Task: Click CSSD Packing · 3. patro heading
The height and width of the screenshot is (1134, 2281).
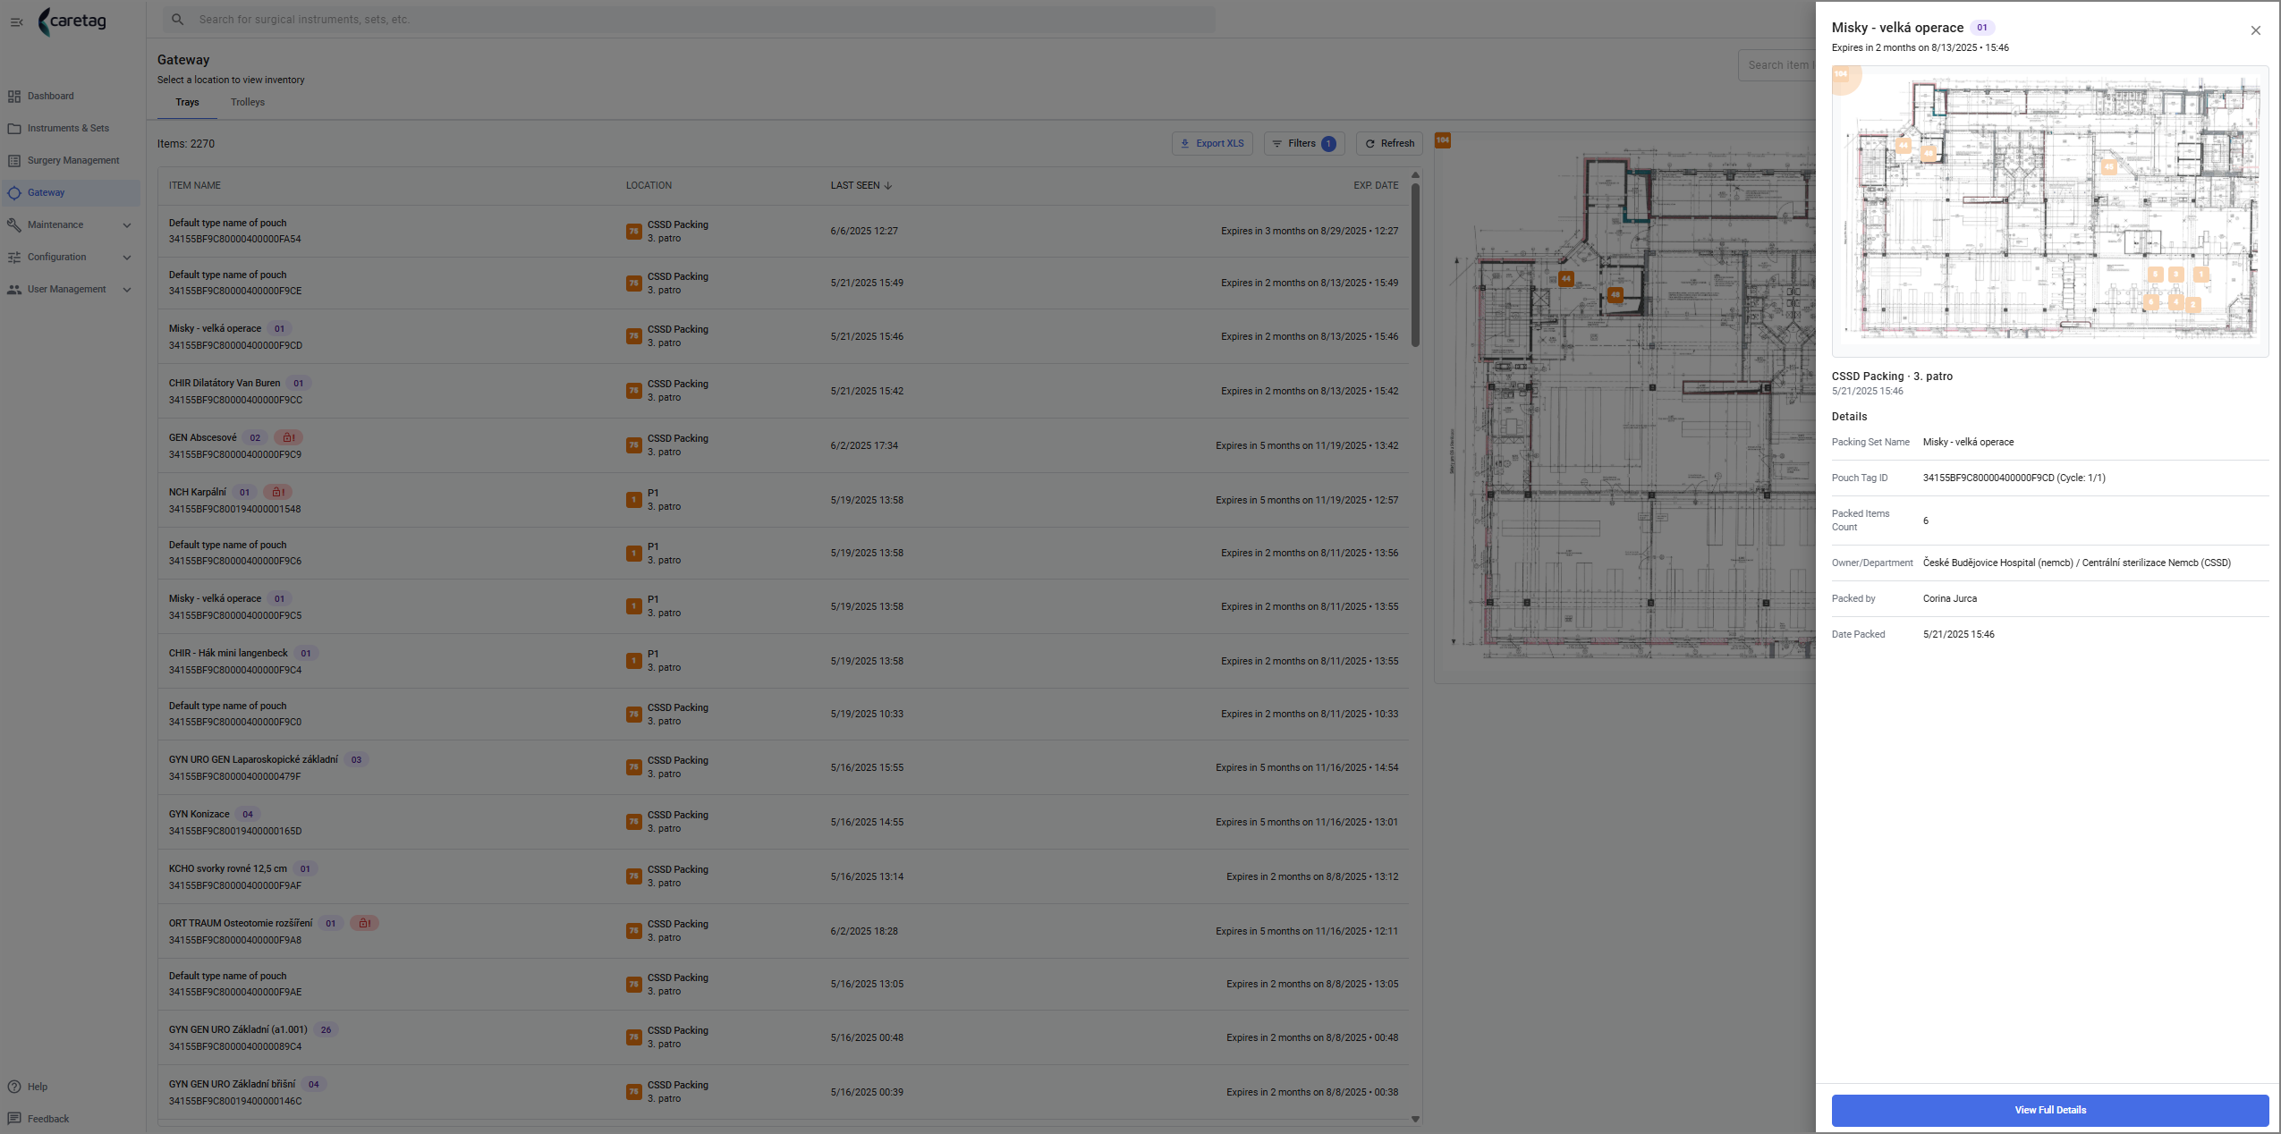Action: pyautogui.click(x=1892, y=377)
